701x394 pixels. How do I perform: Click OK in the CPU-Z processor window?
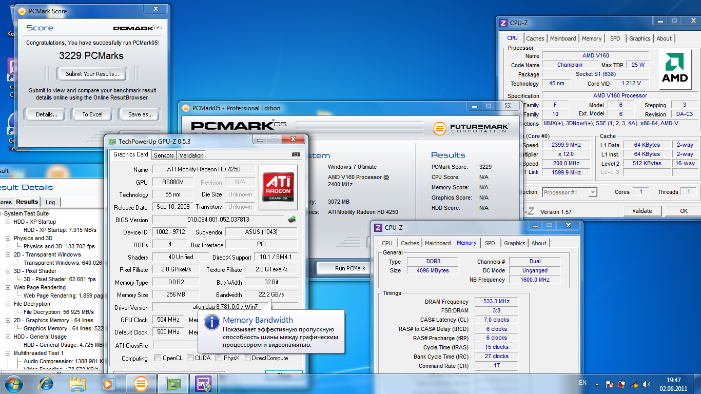coord(684,211)
